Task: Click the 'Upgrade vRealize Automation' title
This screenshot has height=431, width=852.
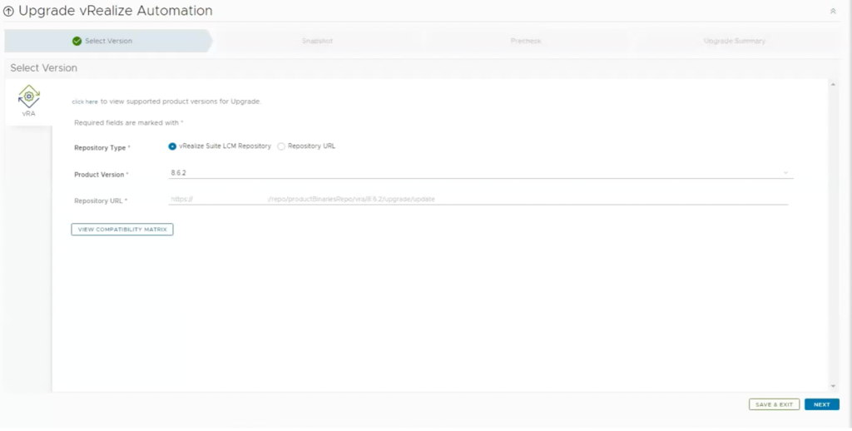Action: pyautogui.click(x=115, y=10)
